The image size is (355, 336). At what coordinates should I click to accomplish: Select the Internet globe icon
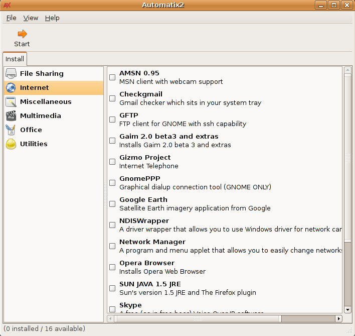(x=11, y=87)
